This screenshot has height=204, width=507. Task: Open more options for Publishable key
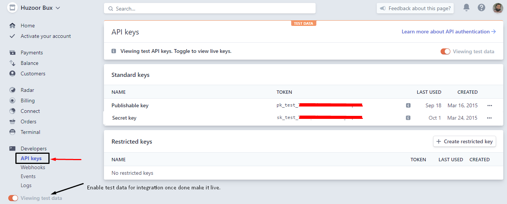pos(489,105)
